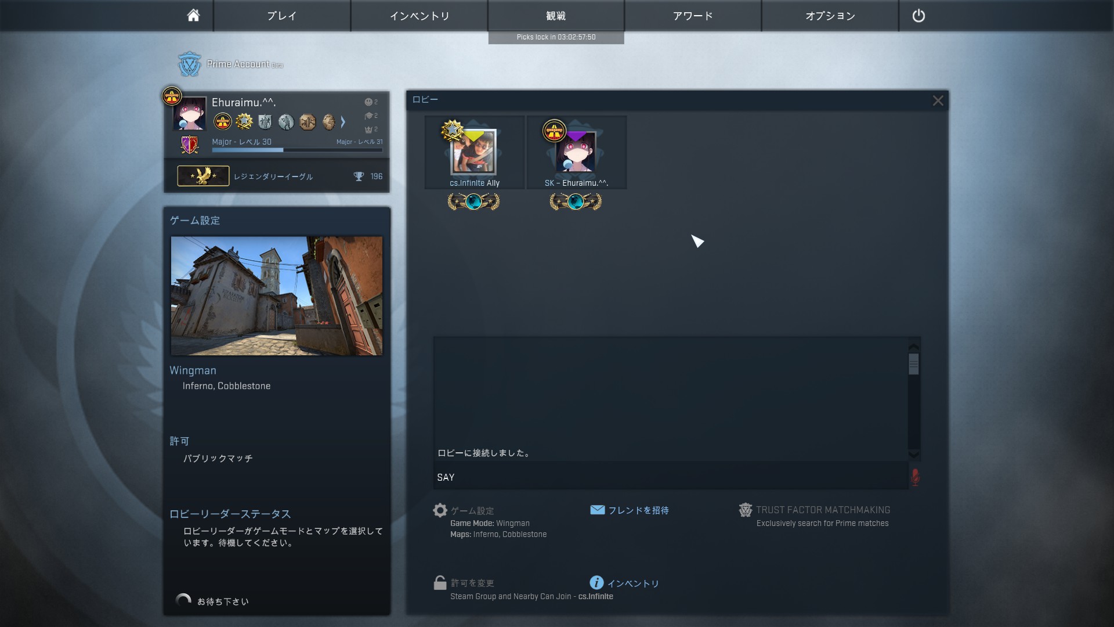Viewport: 1114px width, 627px height.
Task: Select the bronze coin medal
Action: pyautogui.click(x=308, y=121)
